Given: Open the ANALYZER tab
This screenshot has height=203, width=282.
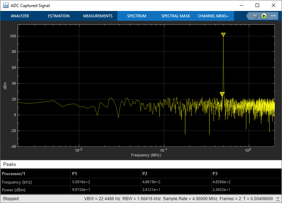Looking at the screenshot, I should [20, 16].
